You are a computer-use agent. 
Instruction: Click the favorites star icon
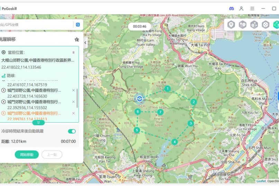(x=76, y=39)
